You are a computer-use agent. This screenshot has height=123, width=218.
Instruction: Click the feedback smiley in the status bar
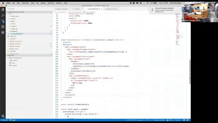(x=184, y=120)
